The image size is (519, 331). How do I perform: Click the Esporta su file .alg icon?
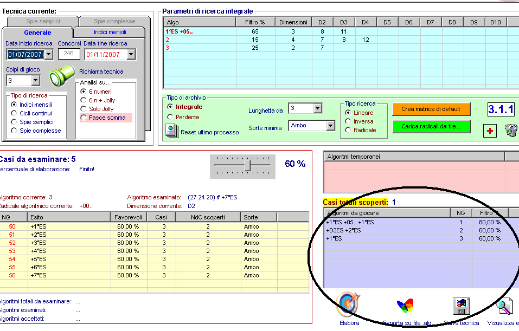pos(405,306)
